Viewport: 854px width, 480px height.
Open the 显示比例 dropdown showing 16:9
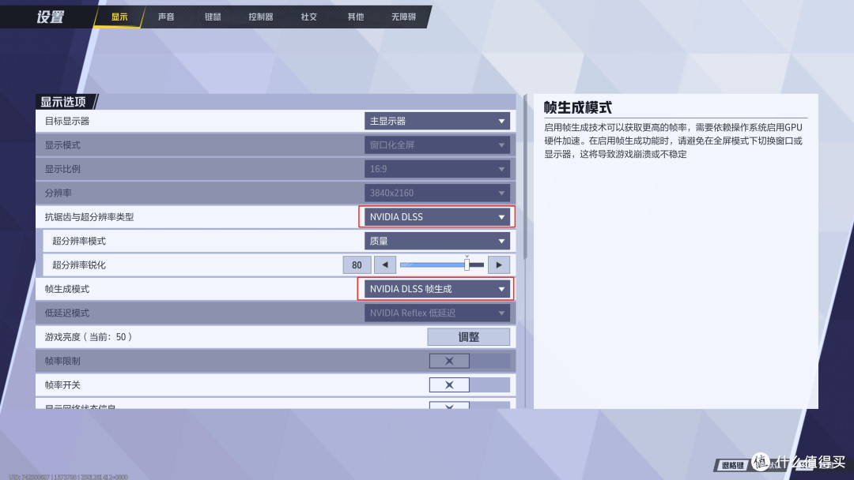436,169
